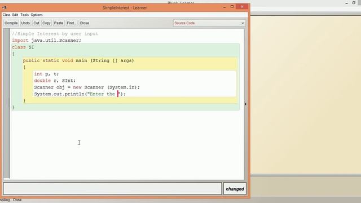Click the 'class SI' declaration
The image size is (361, 203).
23,47
